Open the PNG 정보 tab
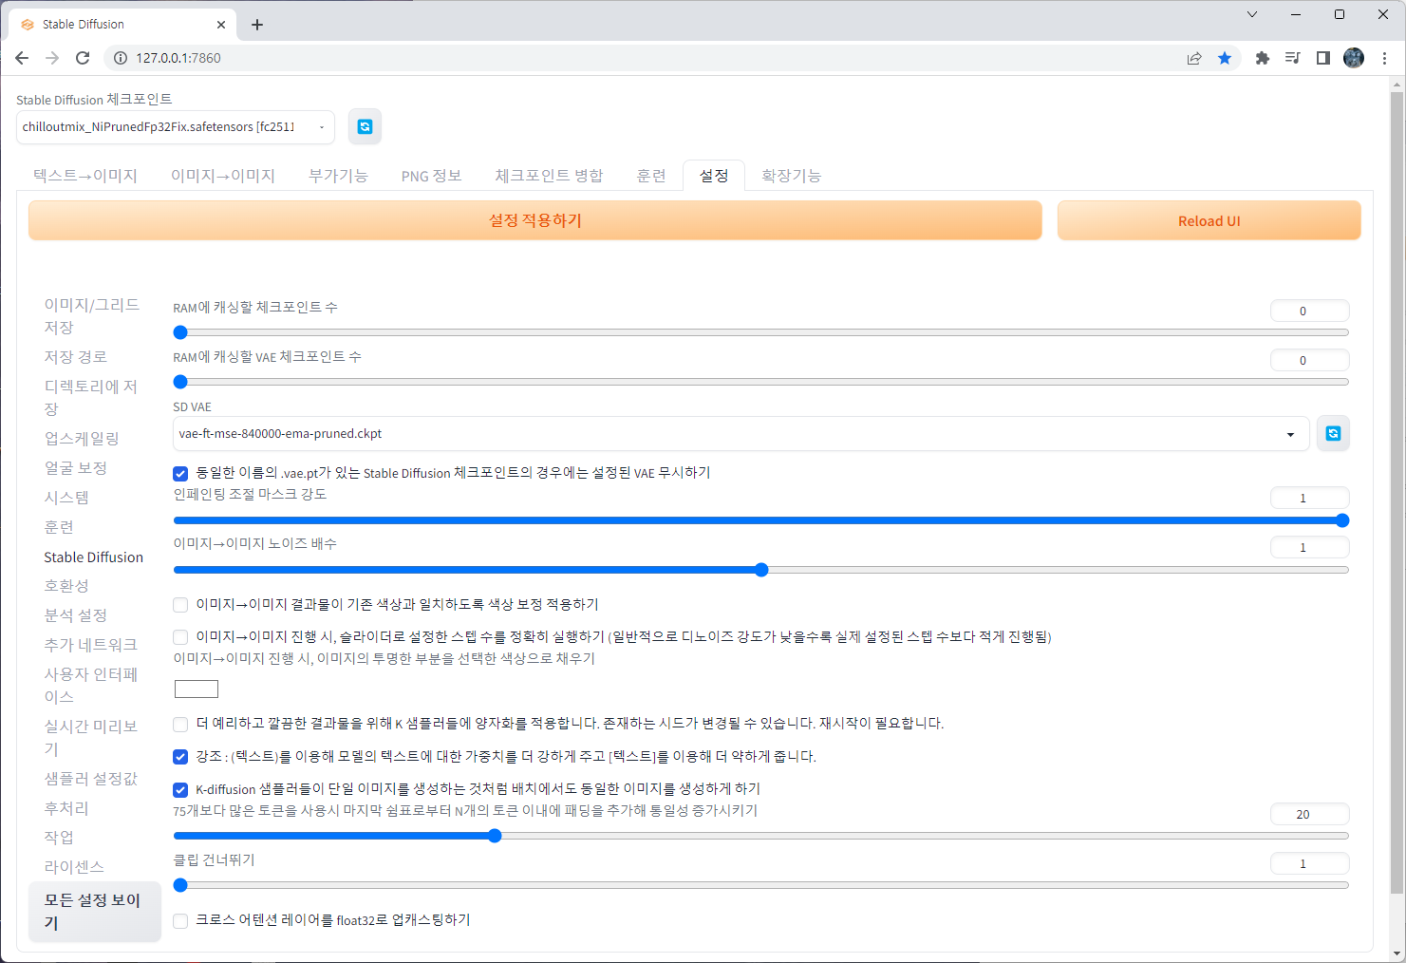Viewport: 1406px width, 963px height. tap(431, 176)
